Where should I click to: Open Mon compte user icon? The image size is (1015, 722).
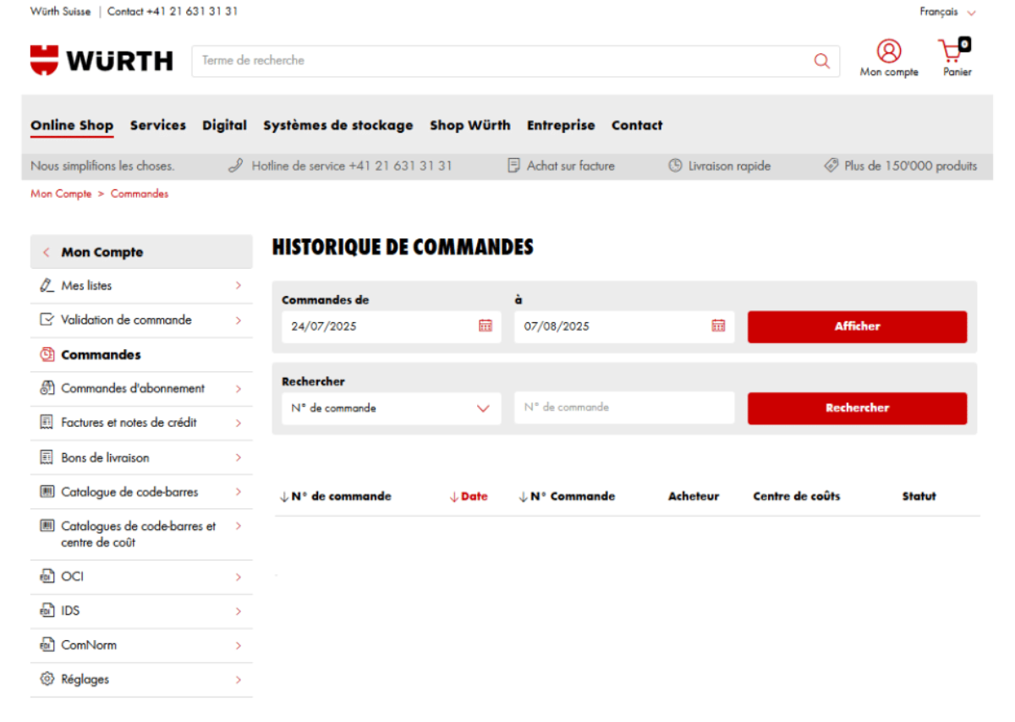point(889,51)
